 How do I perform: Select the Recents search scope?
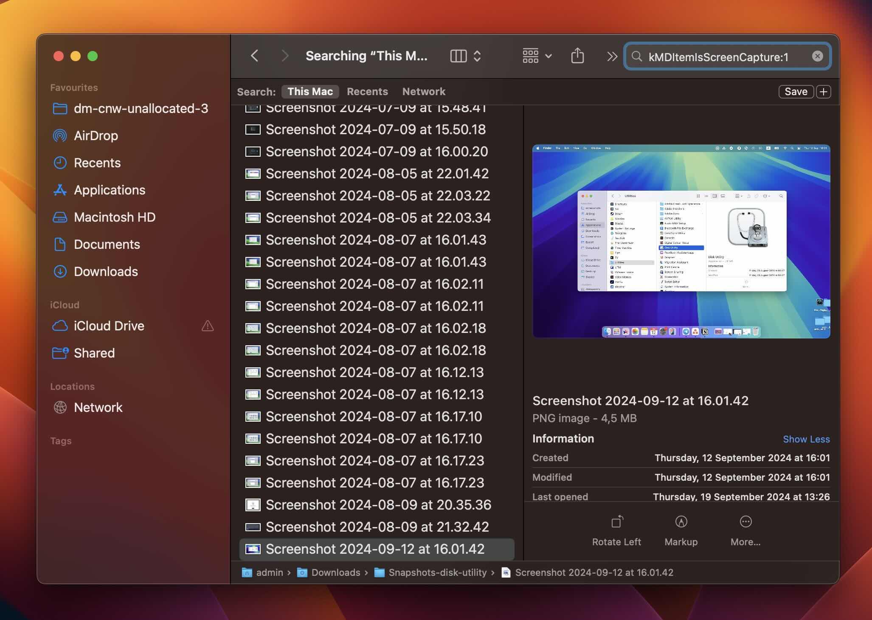point(367,92)
